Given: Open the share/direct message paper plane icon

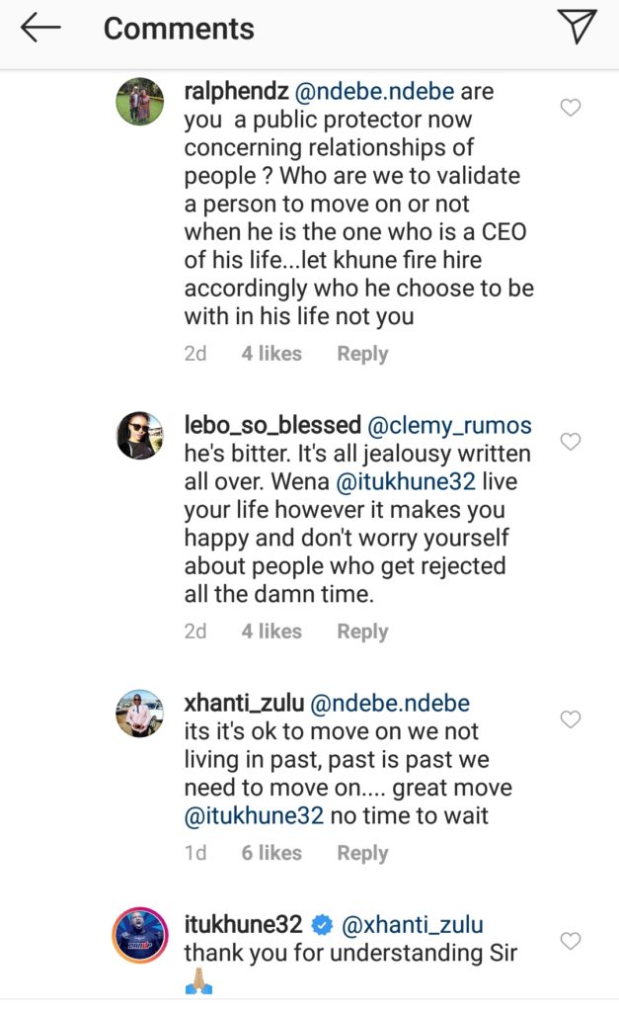Looking at the screenshot, I should coord(579,28).
